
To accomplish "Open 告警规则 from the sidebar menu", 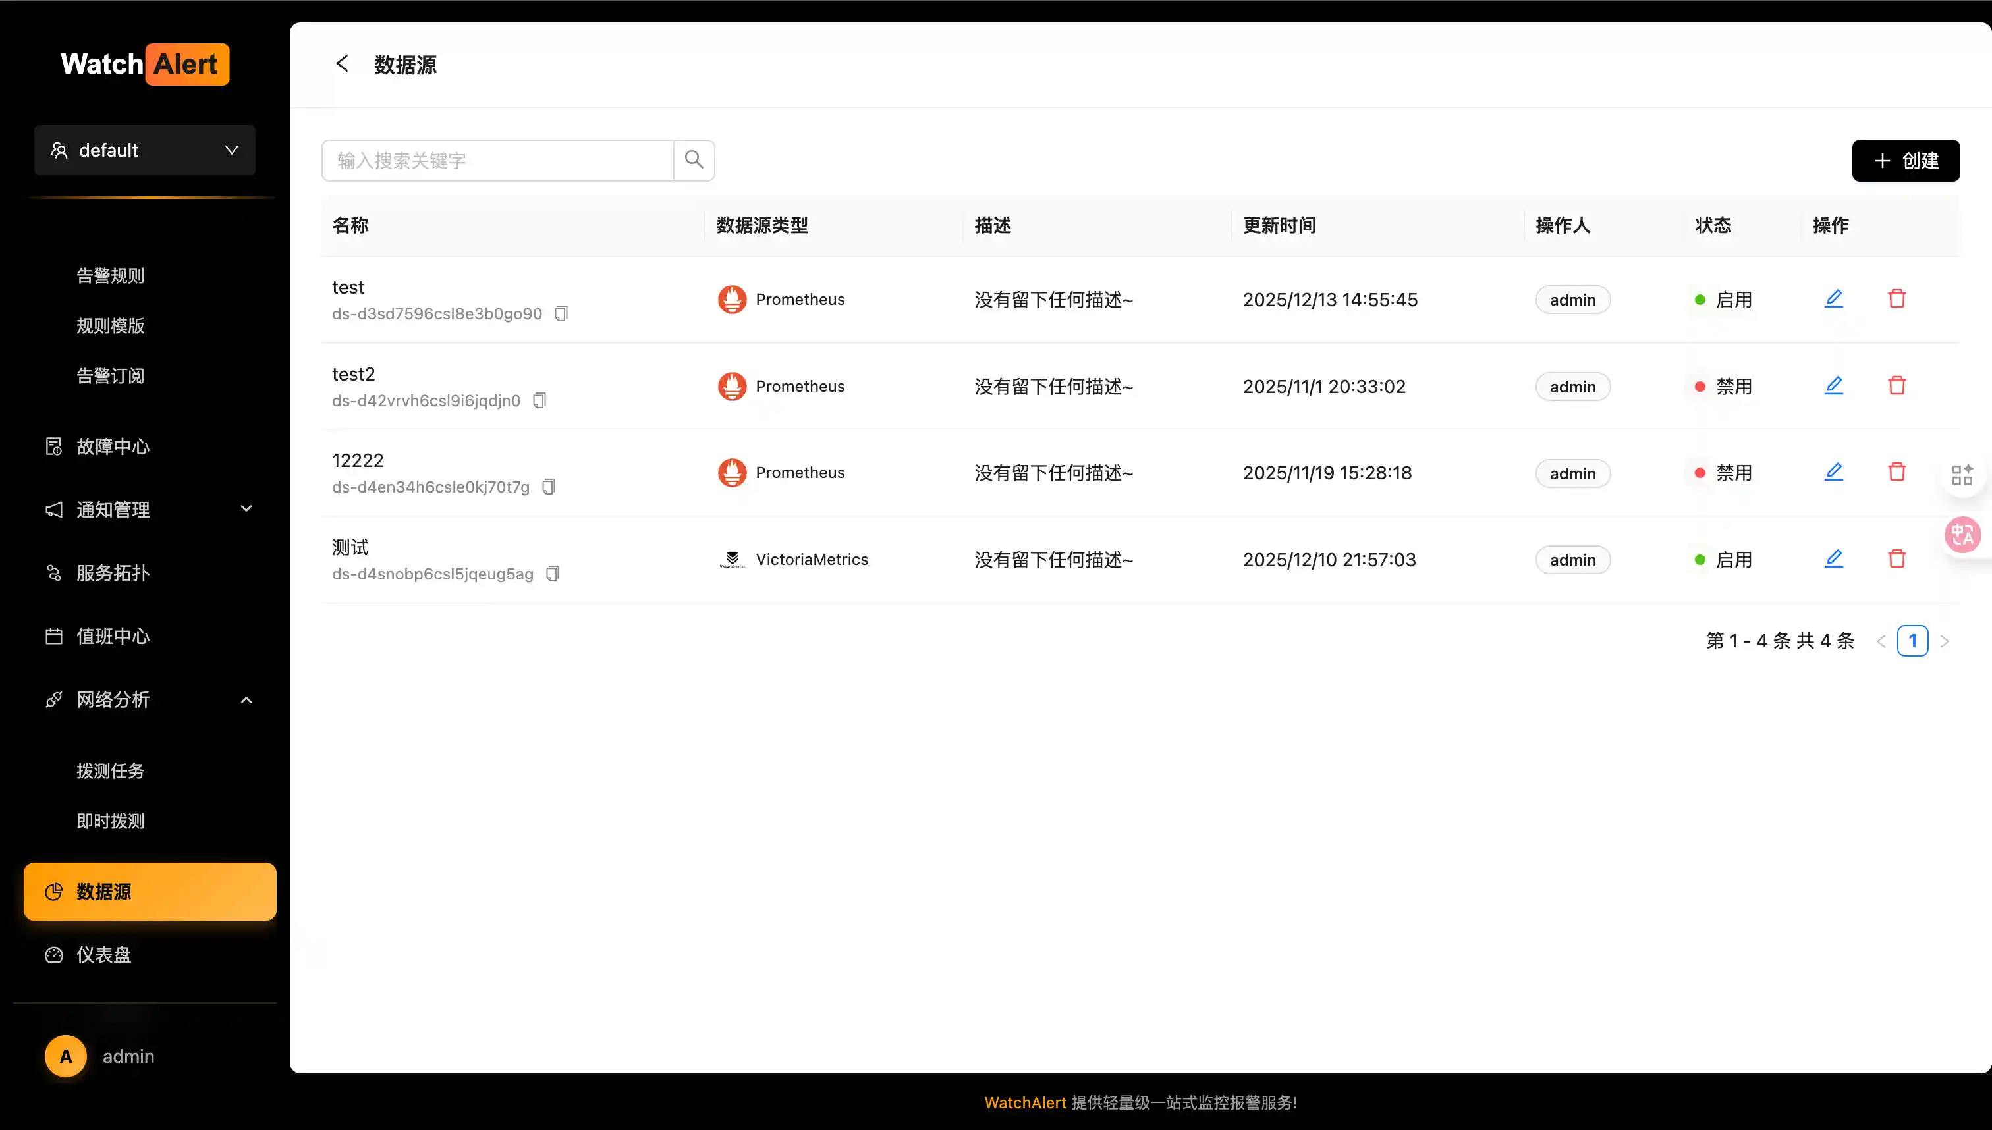I will point(109,274).
